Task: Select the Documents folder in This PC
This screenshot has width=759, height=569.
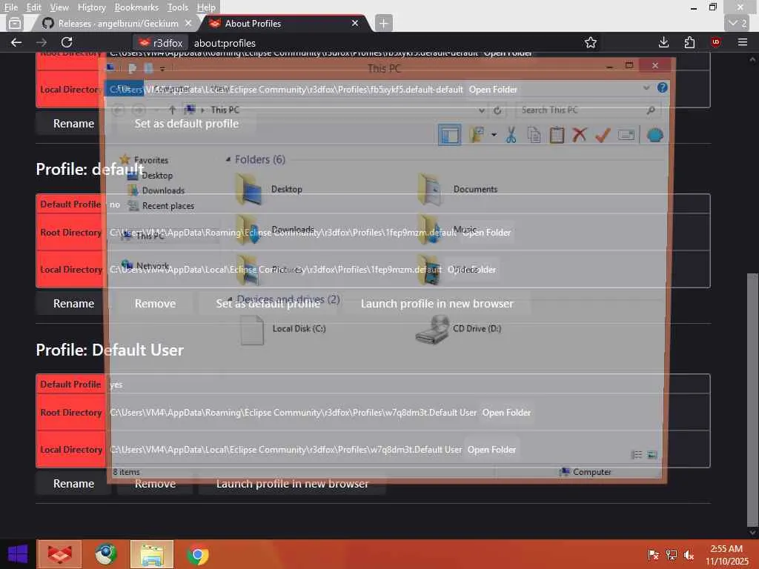Action: [x=457, y=189]
